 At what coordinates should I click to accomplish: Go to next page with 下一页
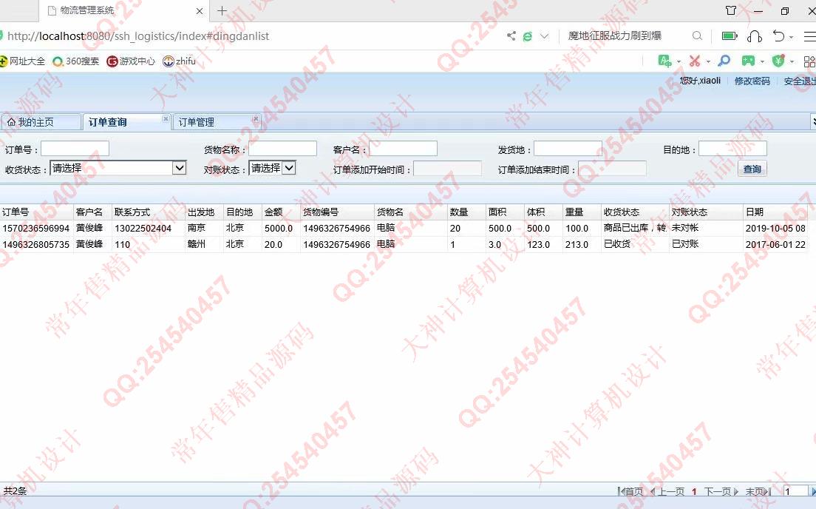[721, 491]
